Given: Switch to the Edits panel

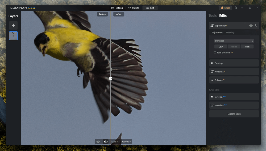Looking at the screenshot, I should 223,16.
